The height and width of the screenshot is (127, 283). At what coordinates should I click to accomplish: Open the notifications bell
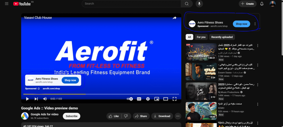coord(262,4)
